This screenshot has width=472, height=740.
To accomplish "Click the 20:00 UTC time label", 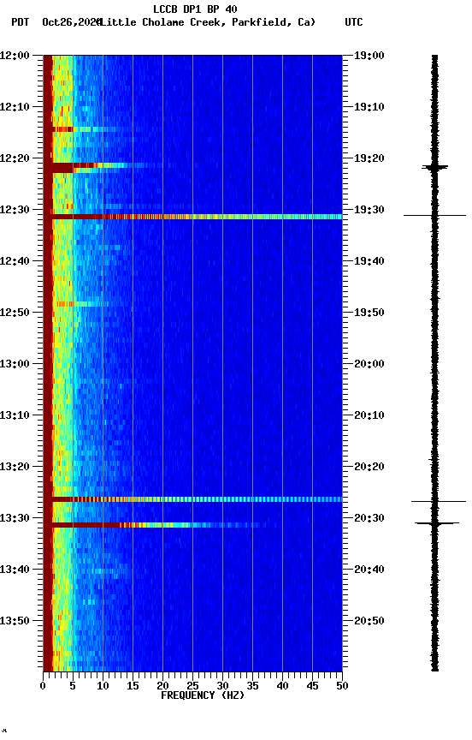I will click(369, 364).
